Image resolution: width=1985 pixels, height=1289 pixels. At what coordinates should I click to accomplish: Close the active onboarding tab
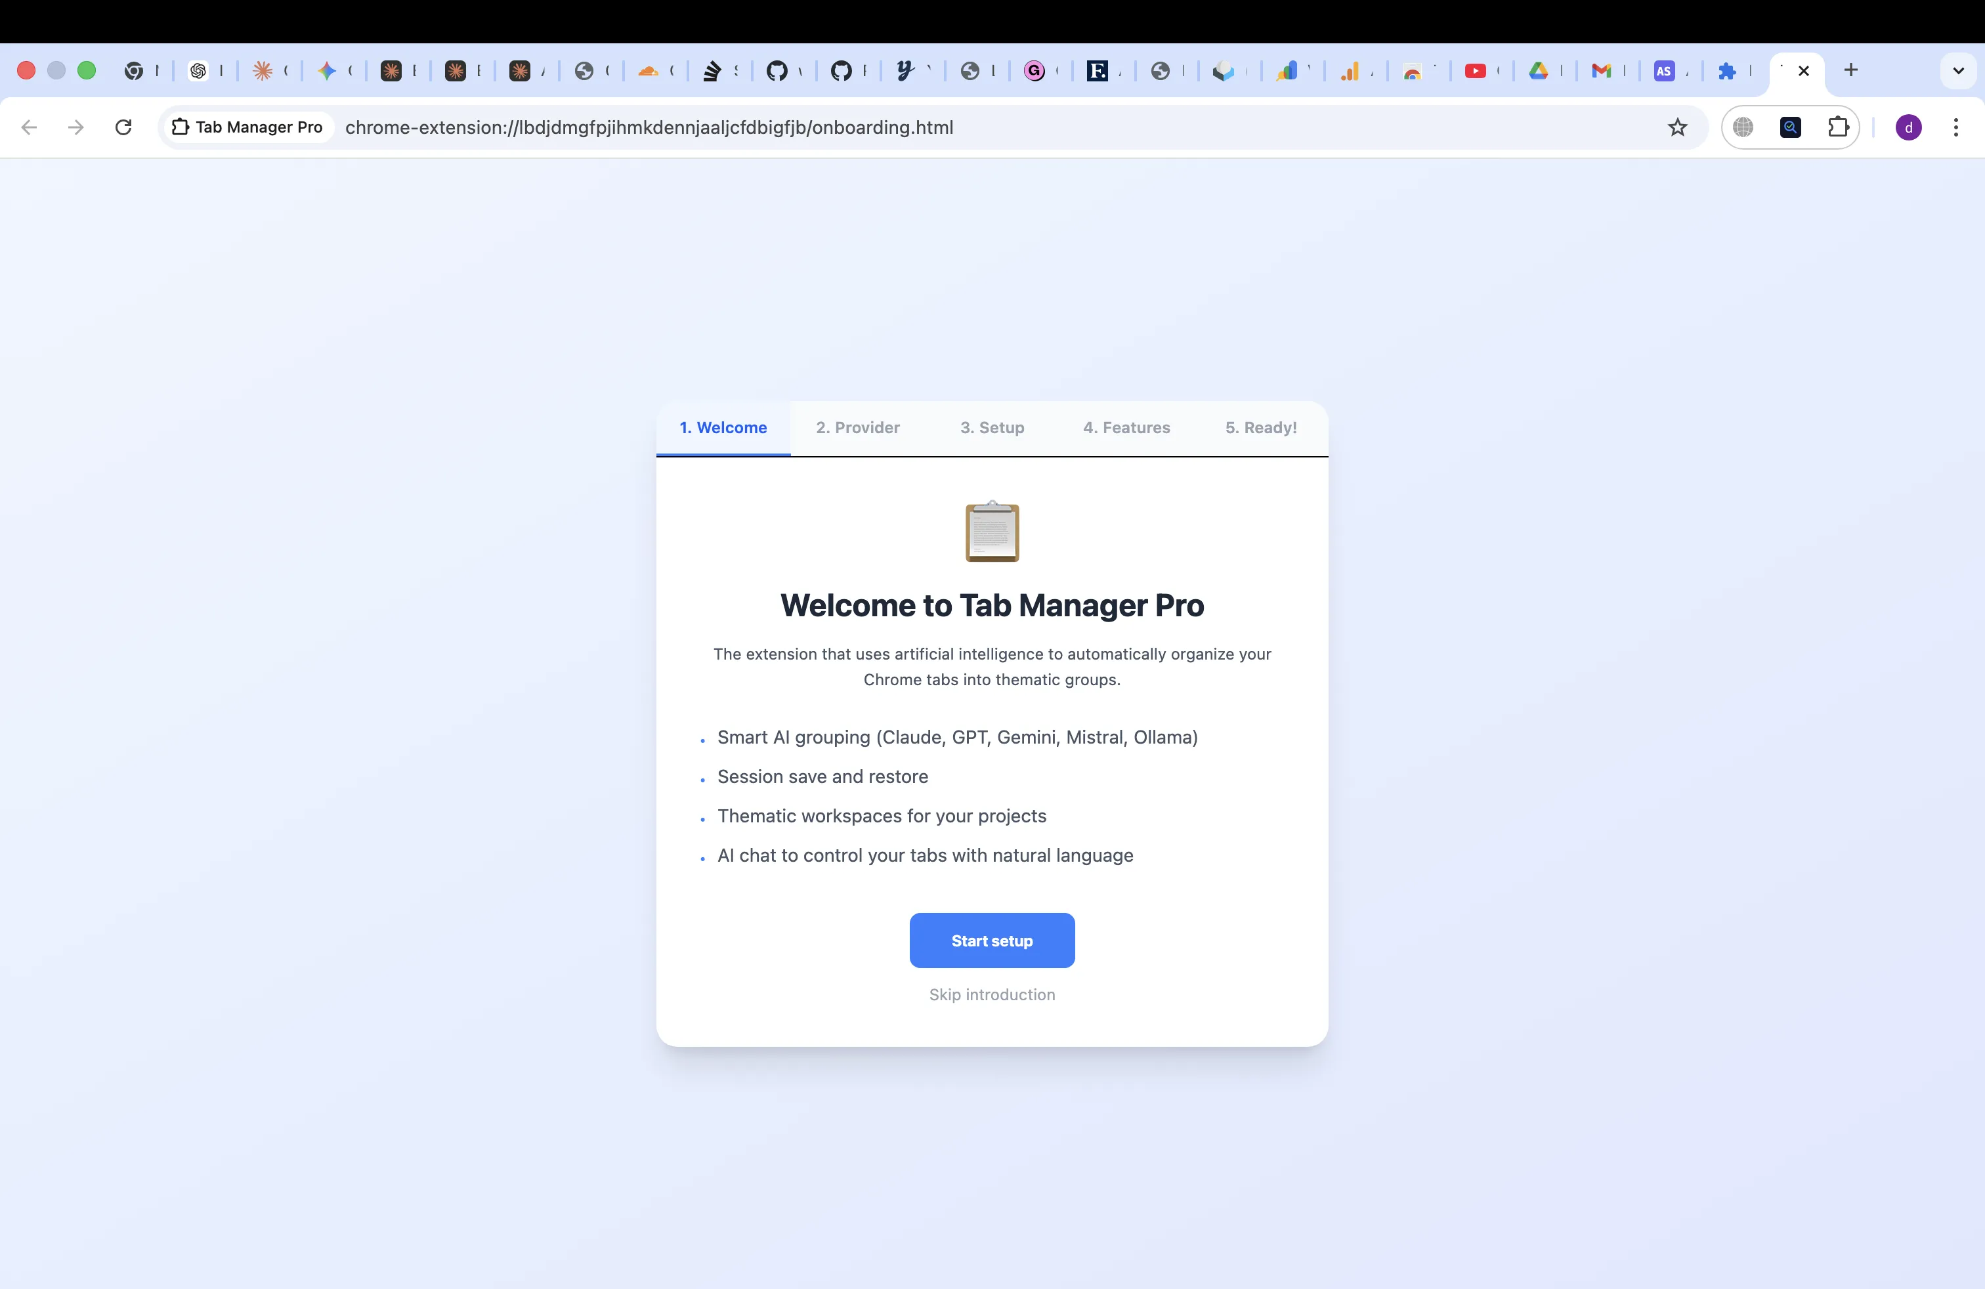pyautogui.click(x=1803, y=71)
